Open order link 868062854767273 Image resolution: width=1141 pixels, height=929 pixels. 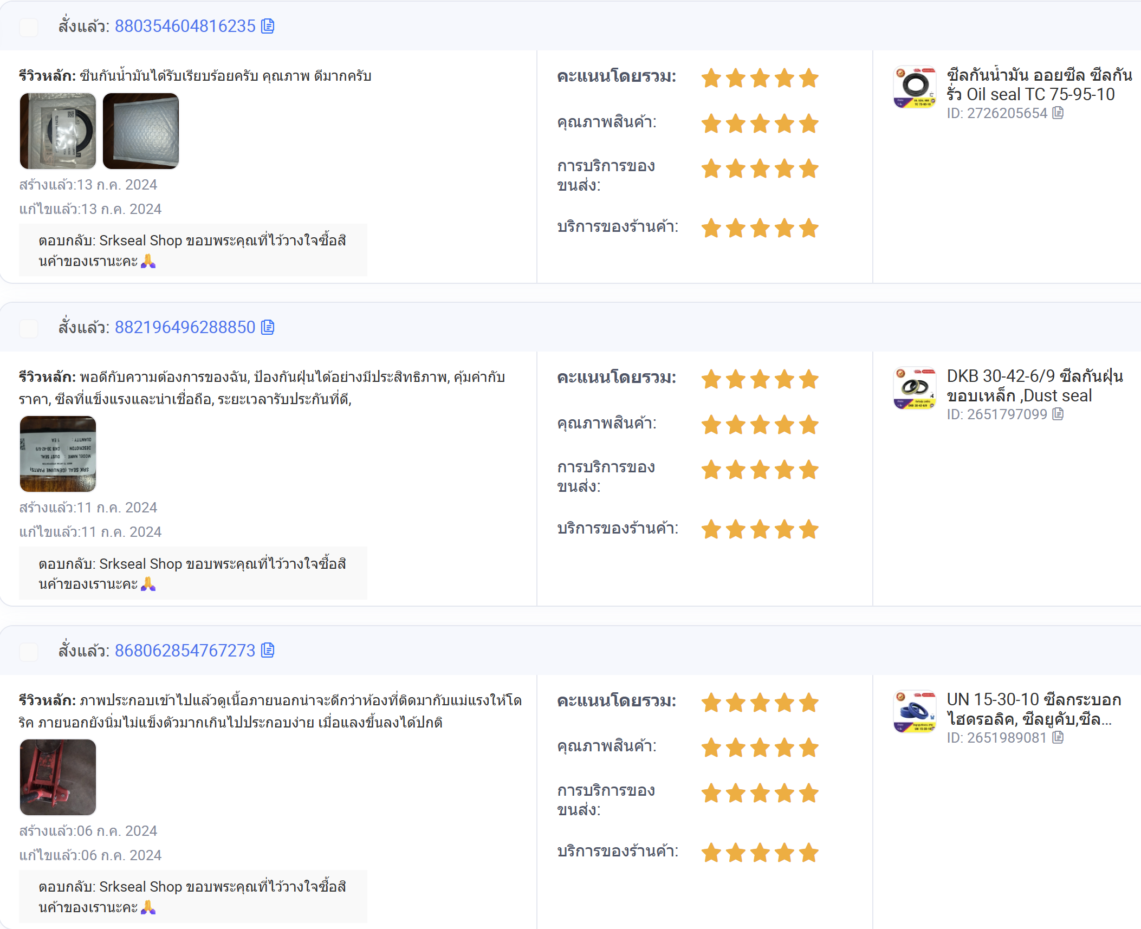click(185, 650)
